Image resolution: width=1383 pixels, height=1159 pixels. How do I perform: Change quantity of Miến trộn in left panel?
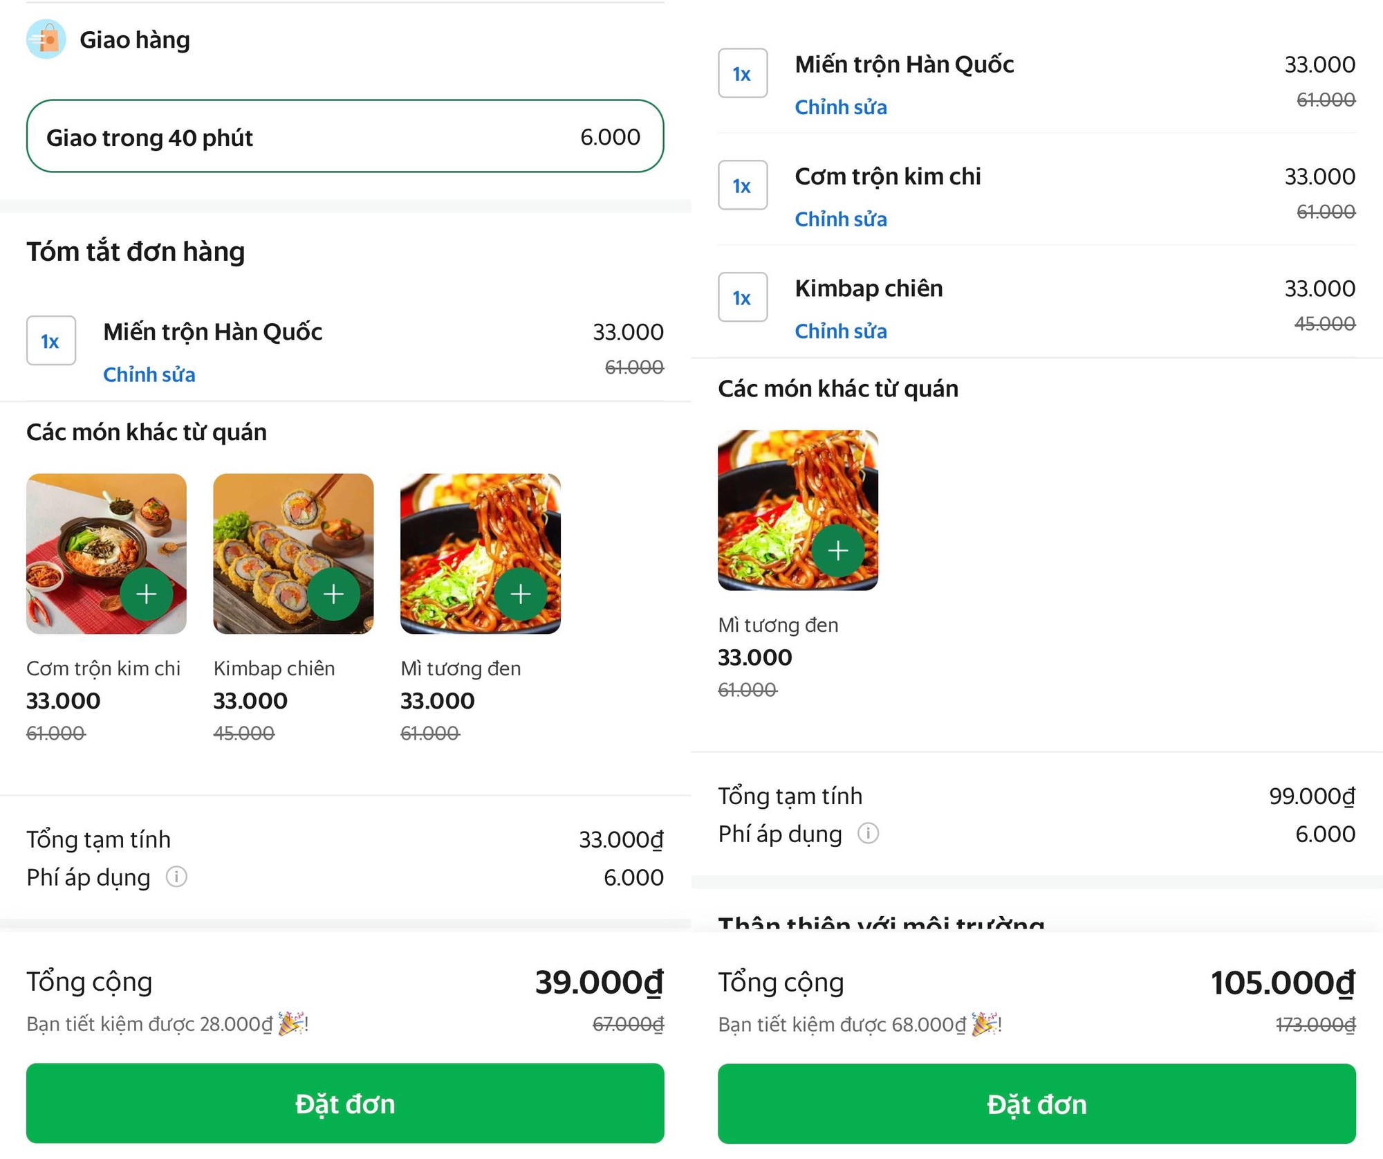click(51, 340)
